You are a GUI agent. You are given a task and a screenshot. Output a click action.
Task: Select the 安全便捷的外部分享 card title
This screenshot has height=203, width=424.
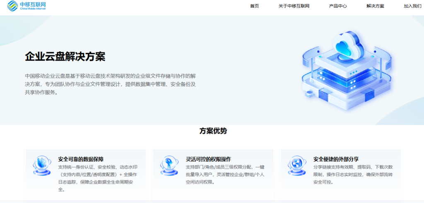336,159
